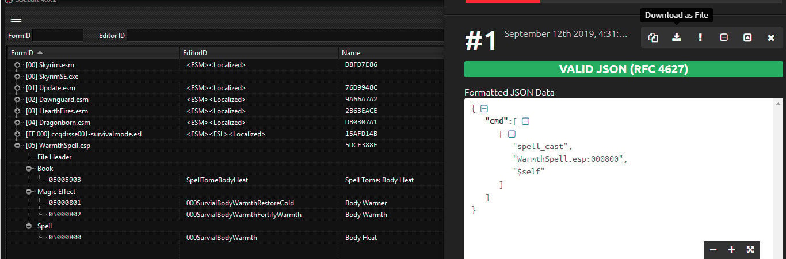Click the D8FD7E86 value for Skyrim.esm
786x259 pixels.
[361, 65]
